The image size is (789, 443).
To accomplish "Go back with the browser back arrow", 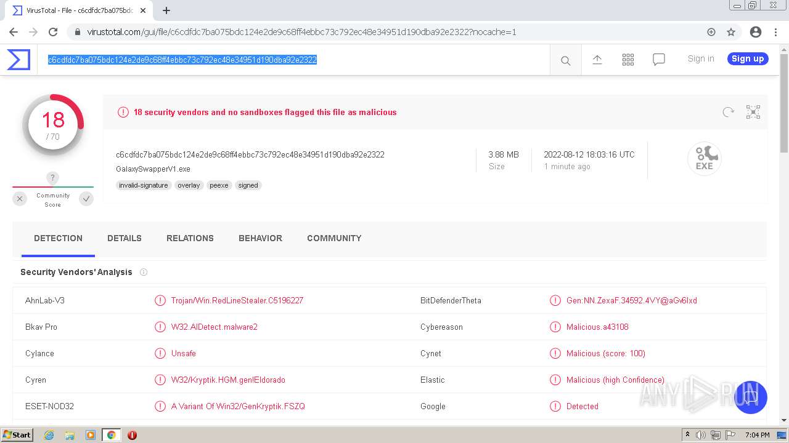I will pos(14,32).
